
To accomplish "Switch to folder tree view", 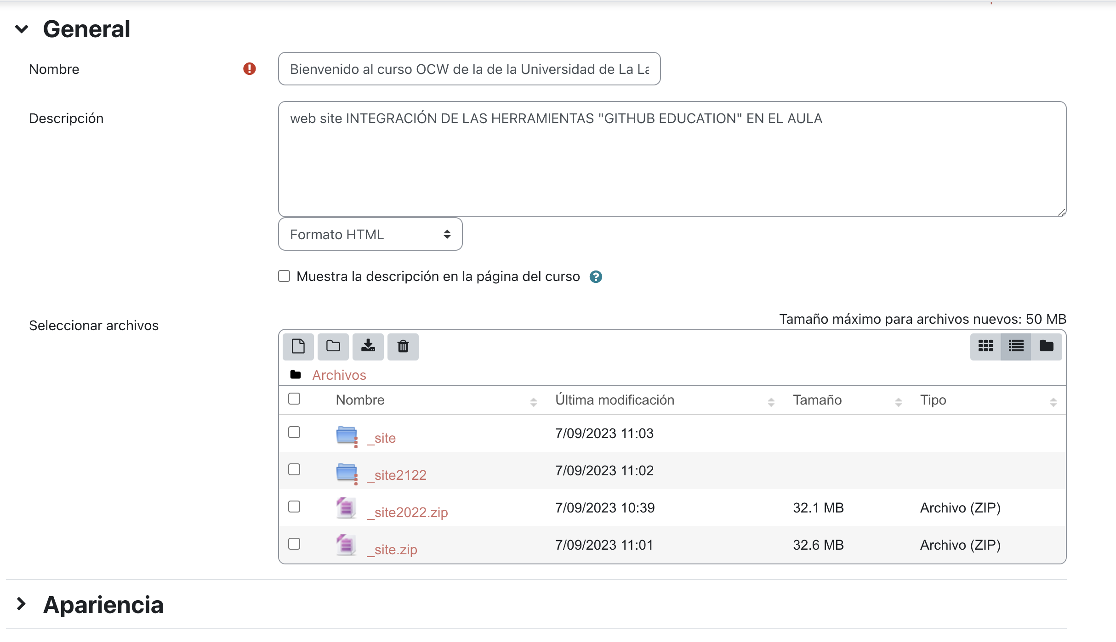I will [x=1047, y=346].
